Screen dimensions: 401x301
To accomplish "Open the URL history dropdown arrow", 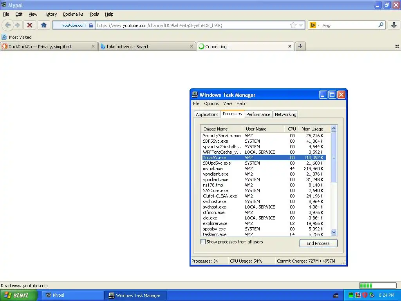I will [301, 25].
